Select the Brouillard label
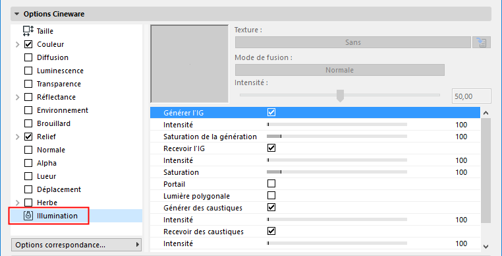 point(53,123)
